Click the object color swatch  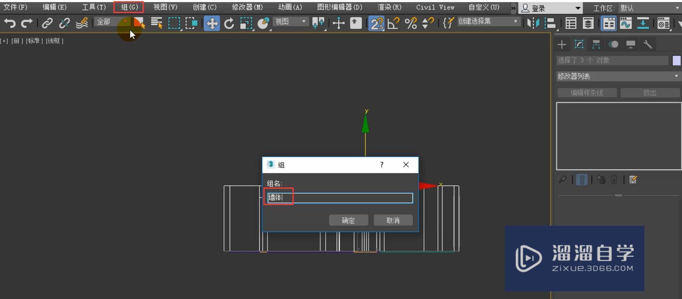click(676, 60)
